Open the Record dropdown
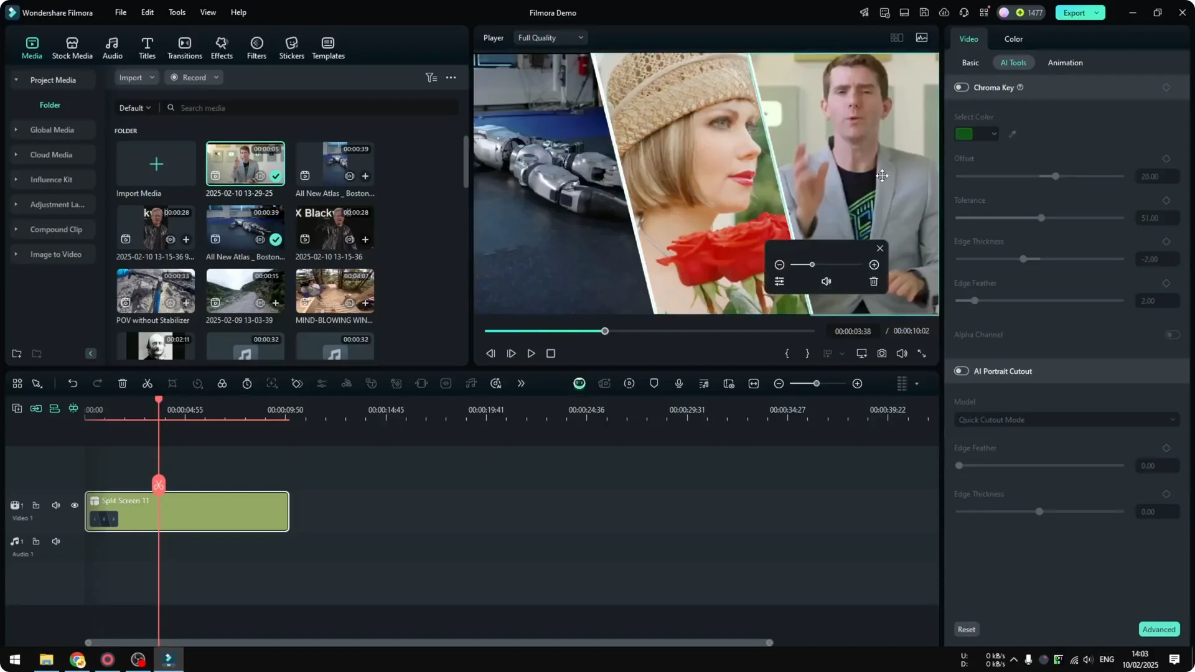Viewport: 1195px width, 672px height. [194, 77]
